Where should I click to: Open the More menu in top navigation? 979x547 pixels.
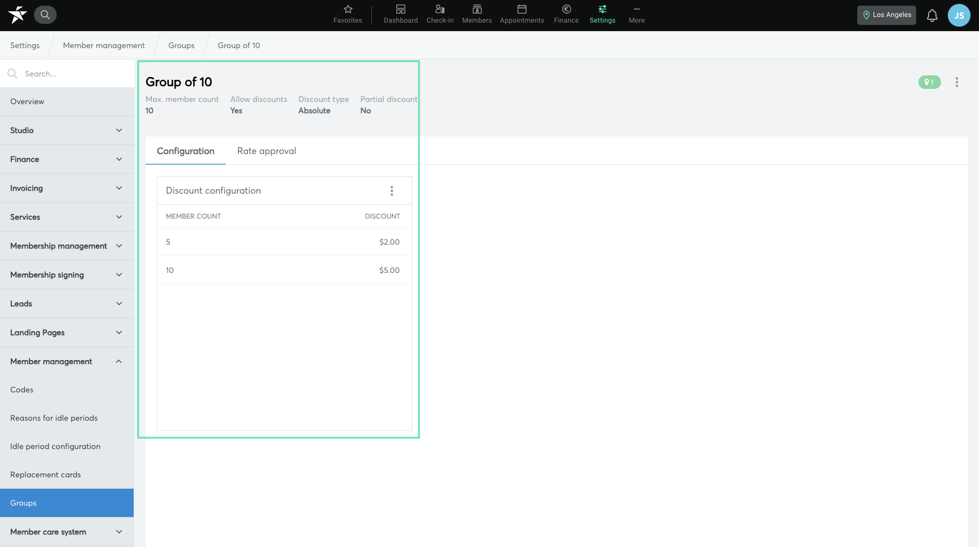point(637,15)
